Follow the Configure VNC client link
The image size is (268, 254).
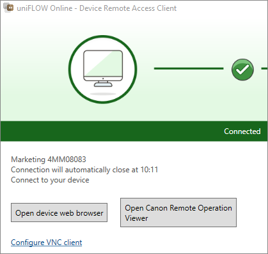pyautogui.click(x=47, y=243)
